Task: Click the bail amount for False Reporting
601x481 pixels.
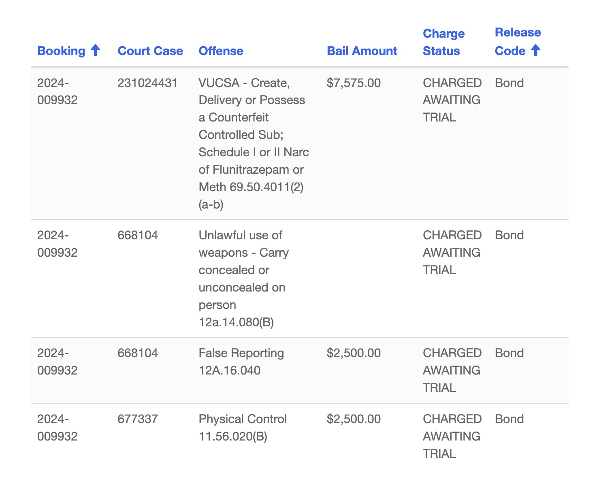Action: pos(354,353)
